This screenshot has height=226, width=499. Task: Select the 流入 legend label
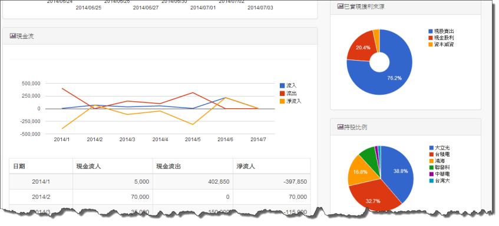292,85
